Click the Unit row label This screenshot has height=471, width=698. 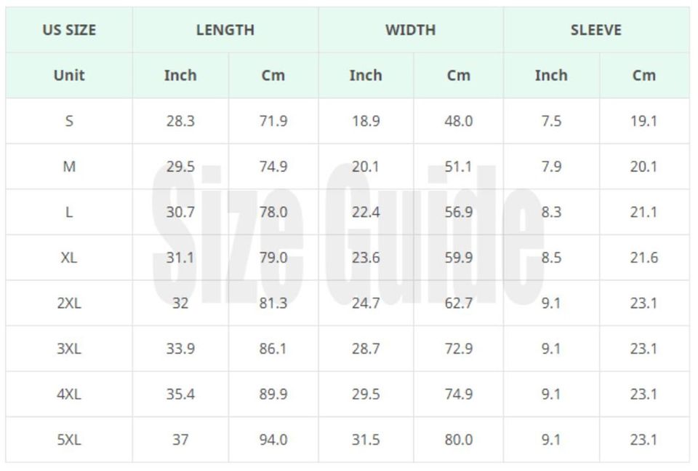69,75
